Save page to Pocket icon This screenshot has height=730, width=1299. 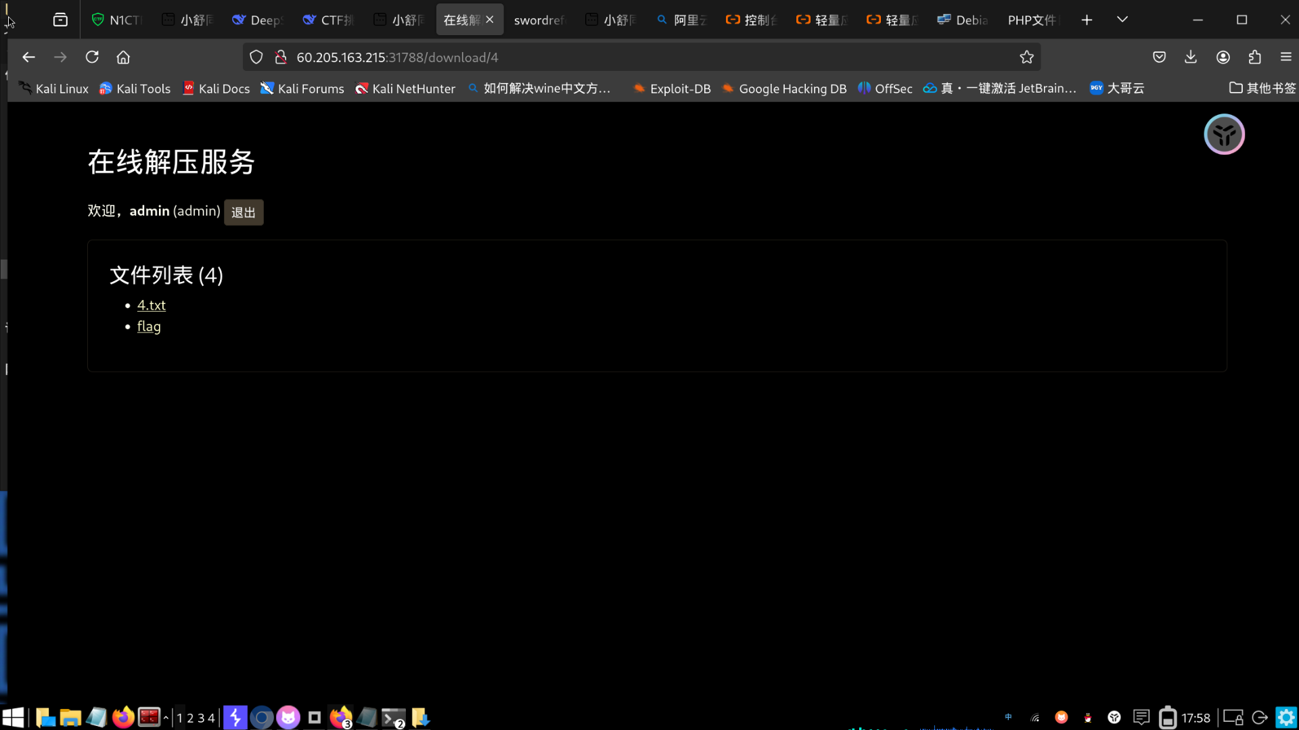tap(1159, 57)
